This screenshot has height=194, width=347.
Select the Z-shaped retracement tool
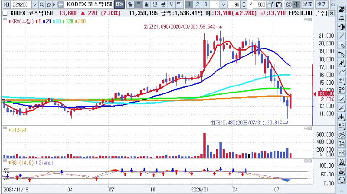pos(341,99)
